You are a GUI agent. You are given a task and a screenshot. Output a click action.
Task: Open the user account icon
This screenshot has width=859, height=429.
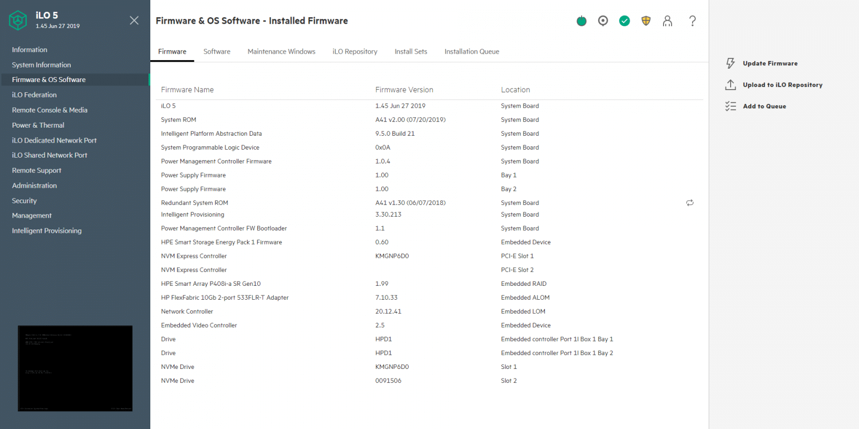tap(667, 21)
